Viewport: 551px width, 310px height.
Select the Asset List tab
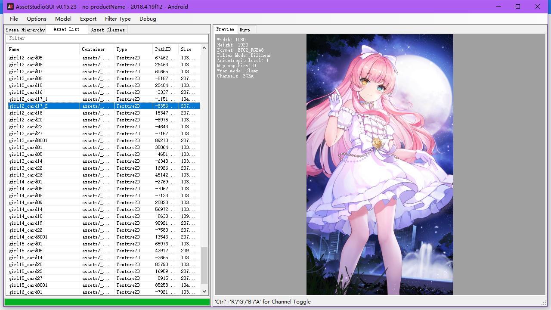click(66, 29)
